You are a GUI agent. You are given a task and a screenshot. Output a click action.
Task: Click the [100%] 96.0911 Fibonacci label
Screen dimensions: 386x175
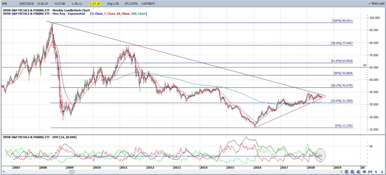coord(342,21)
